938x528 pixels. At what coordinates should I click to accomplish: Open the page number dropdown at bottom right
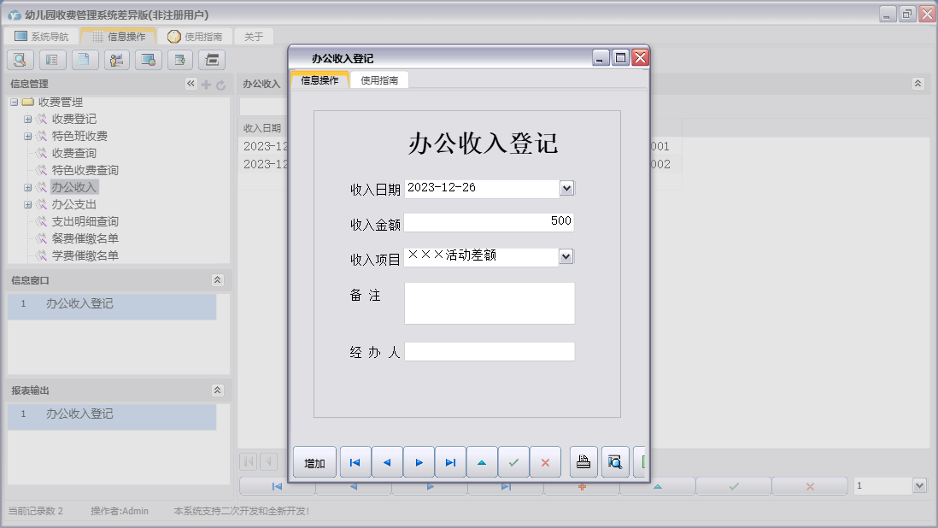pyautogui.click(x=918, y=485)
